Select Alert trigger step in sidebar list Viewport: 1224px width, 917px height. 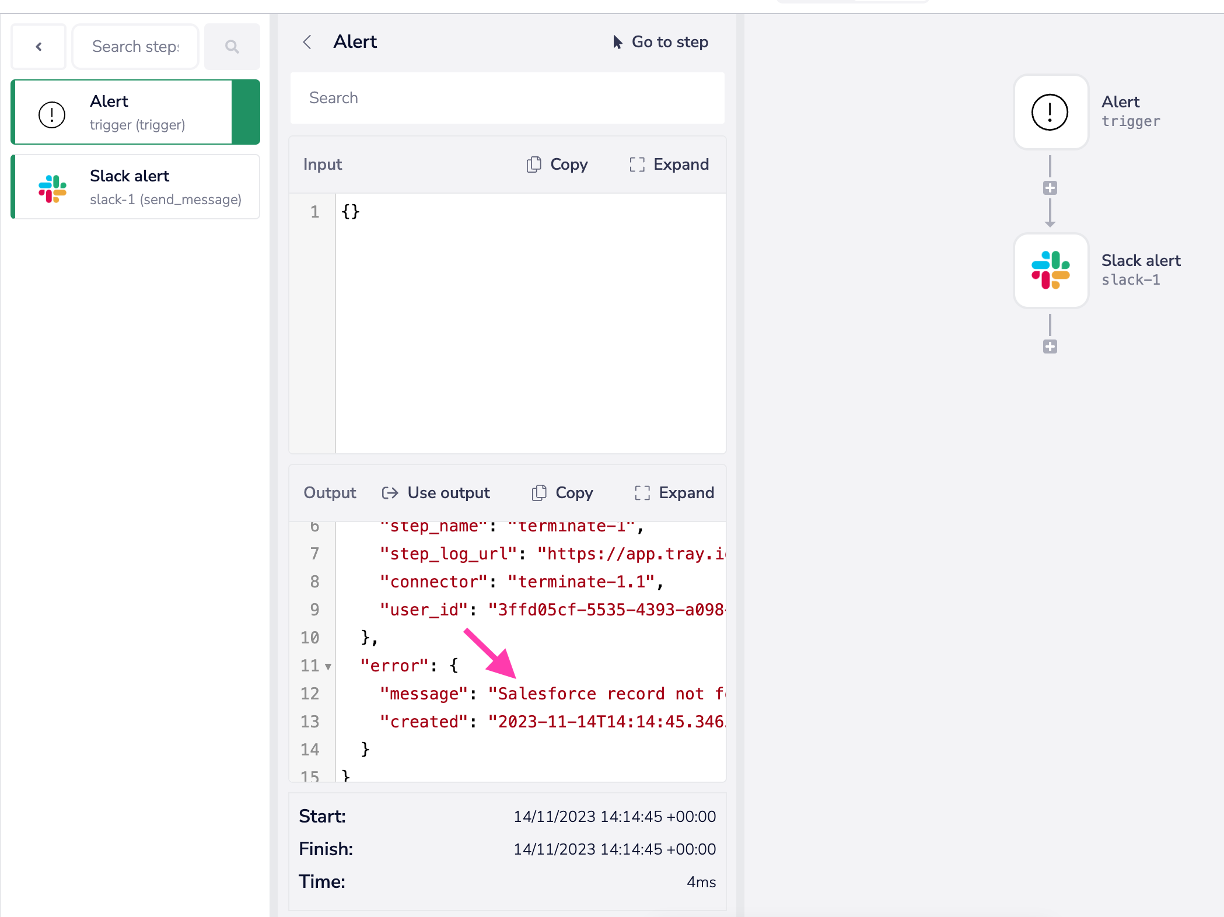[123, 112]
